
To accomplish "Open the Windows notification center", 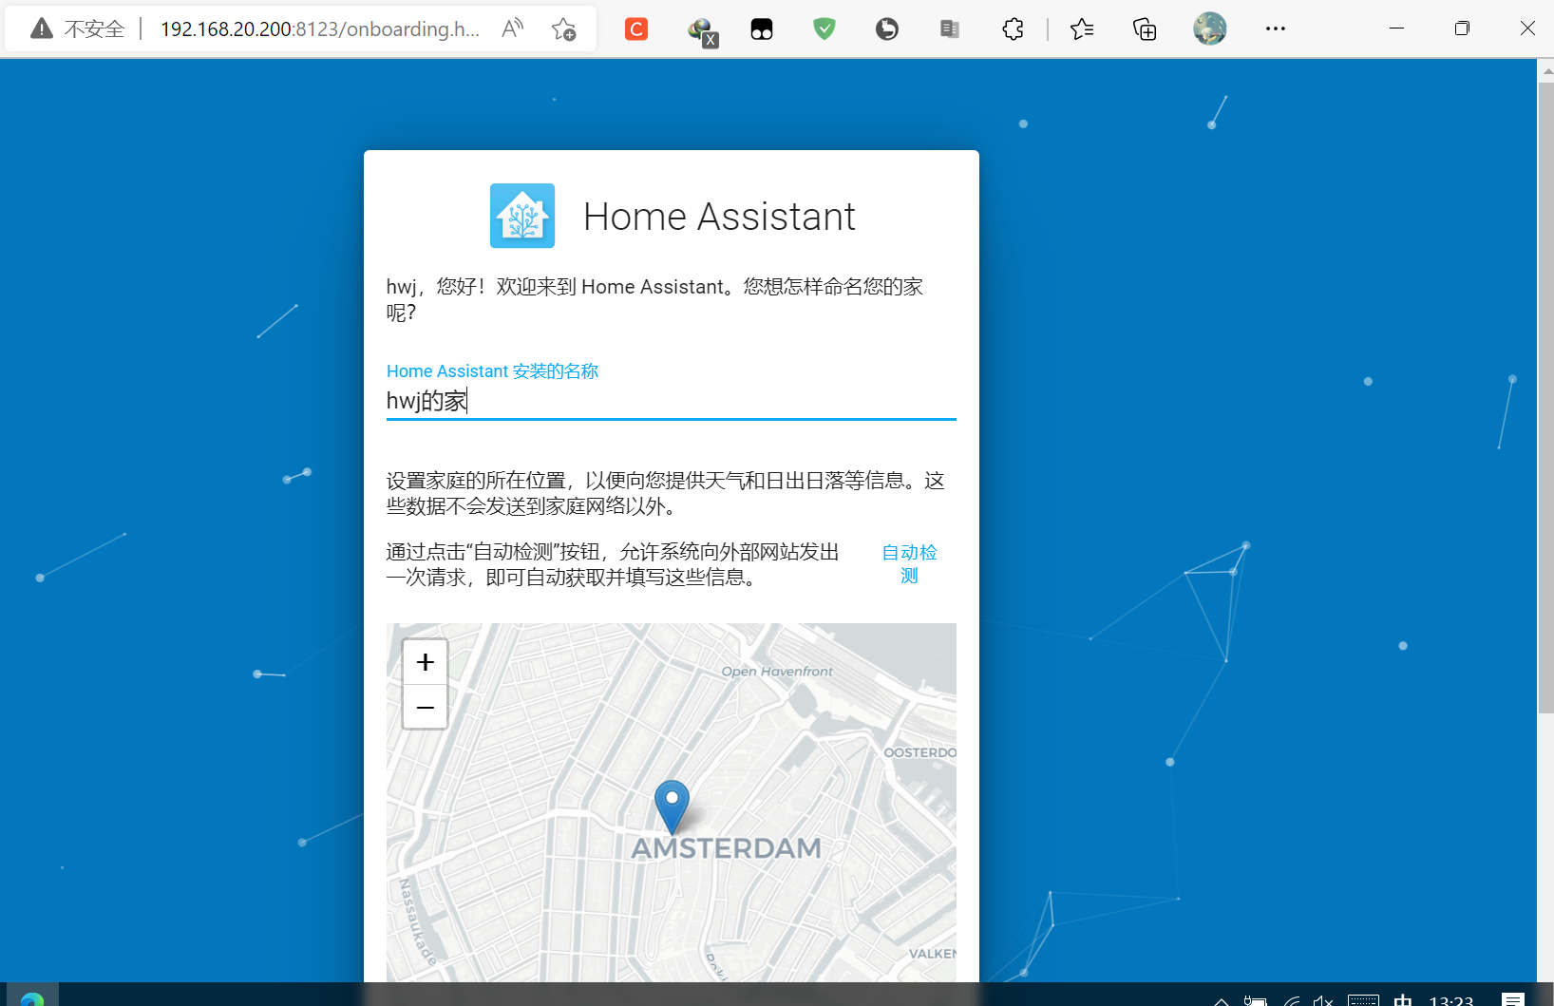I will click(x=1513, y=1000).
